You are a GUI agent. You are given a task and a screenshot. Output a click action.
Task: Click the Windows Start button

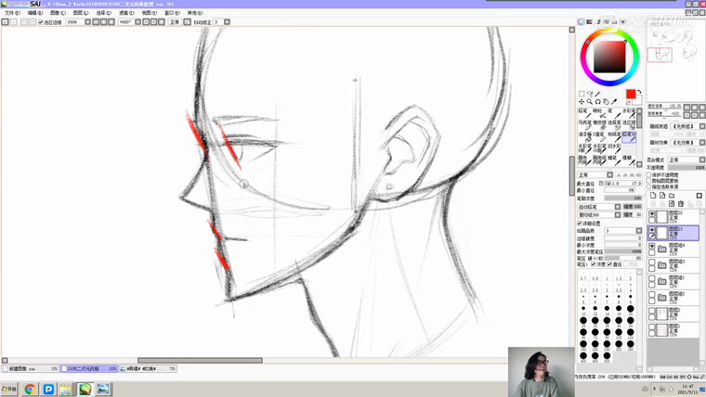tap(9, 390)
